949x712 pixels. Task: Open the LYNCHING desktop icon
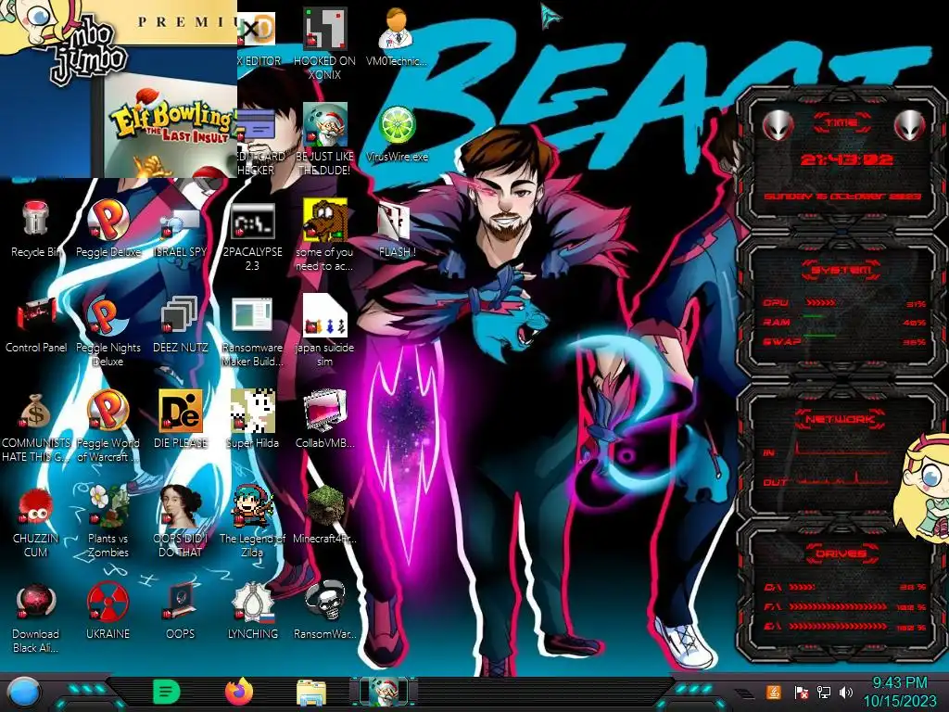tap(252, 612)
